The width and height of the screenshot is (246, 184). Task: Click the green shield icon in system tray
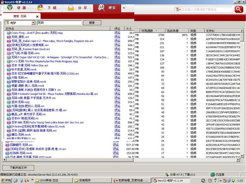pos(233,181)
